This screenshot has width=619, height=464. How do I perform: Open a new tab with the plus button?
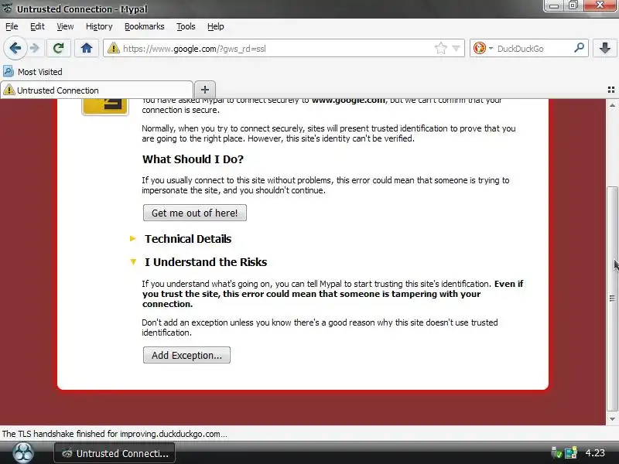click(205, 90)
